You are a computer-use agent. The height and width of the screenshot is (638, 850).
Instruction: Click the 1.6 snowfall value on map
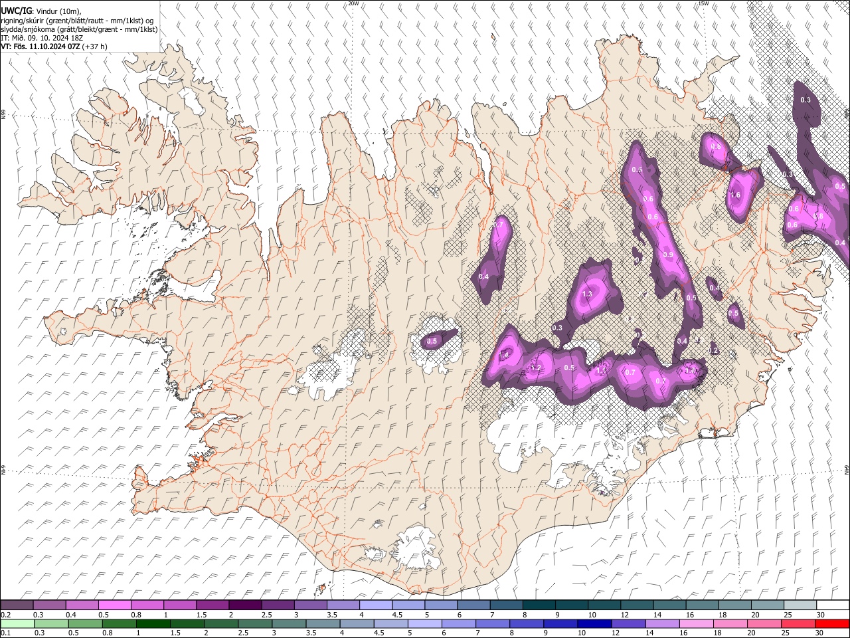pos(735,195)
